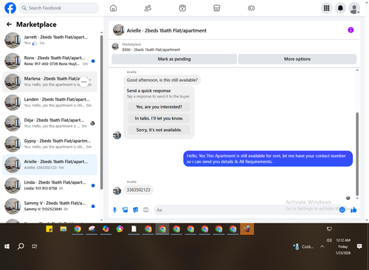Click the taskbar clock showing 12:12 AM
This screenshot has width=369, height=270.
point(343,246)
